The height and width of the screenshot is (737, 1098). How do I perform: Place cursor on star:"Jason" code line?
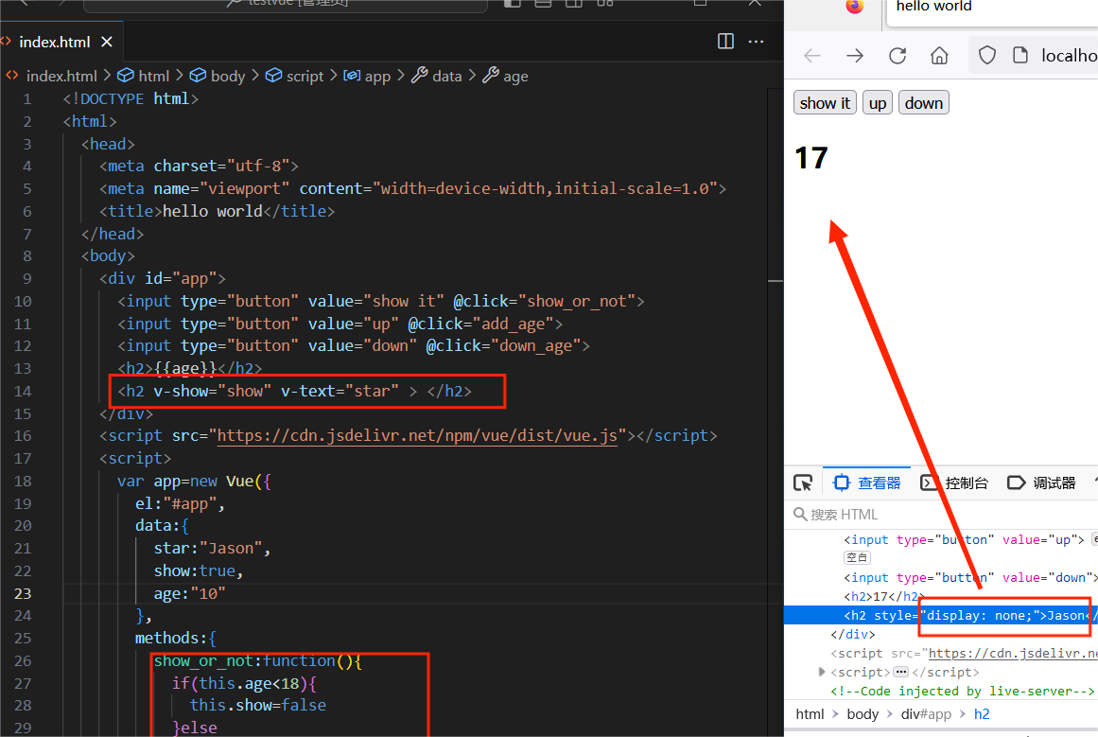pyautogui.click(x=212, y=549)
